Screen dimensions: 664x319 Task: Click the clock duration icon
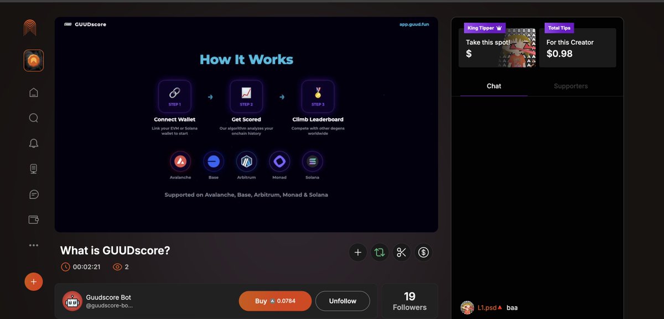[x=65, y=267]
